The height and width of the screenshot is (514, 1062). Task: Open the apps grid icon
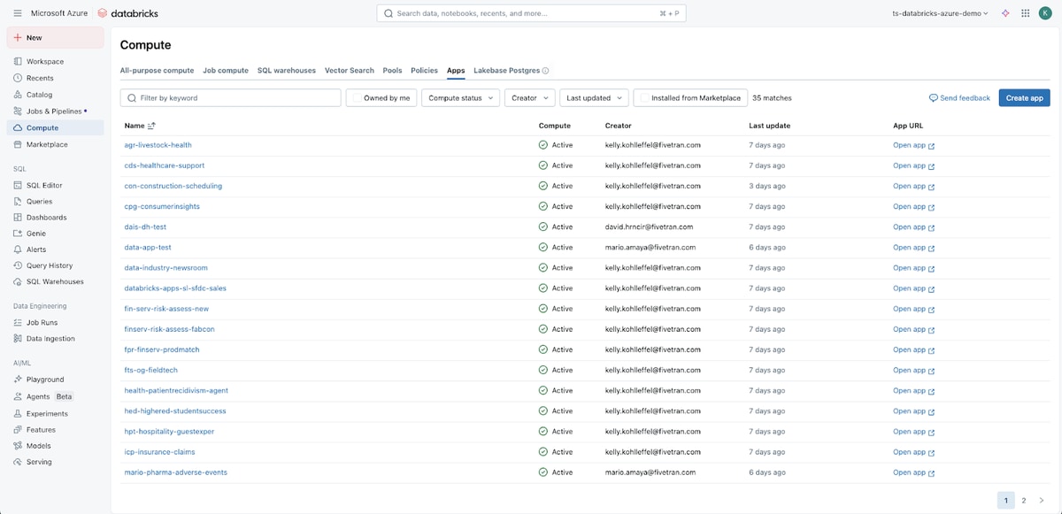[1025, 13]
